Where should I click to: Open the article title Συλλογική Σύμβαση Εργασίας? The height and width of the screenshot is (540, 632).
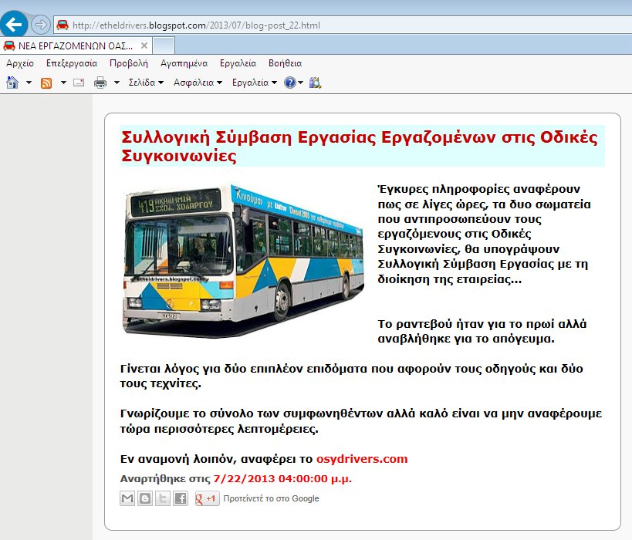point(360,146)
